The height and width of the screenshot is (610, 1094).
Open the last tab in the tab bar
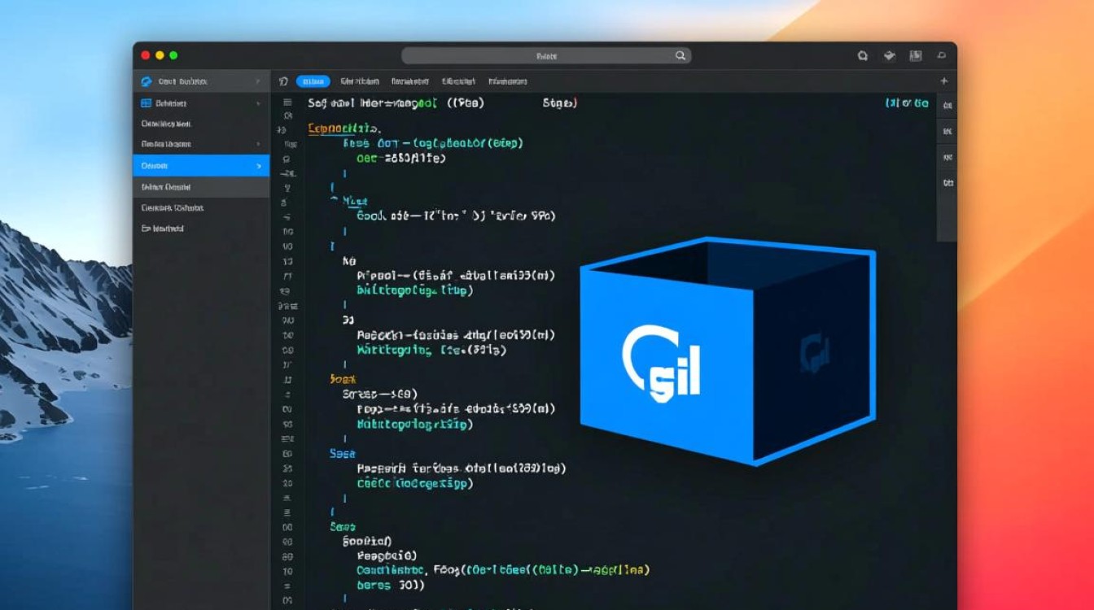(507, 81)
